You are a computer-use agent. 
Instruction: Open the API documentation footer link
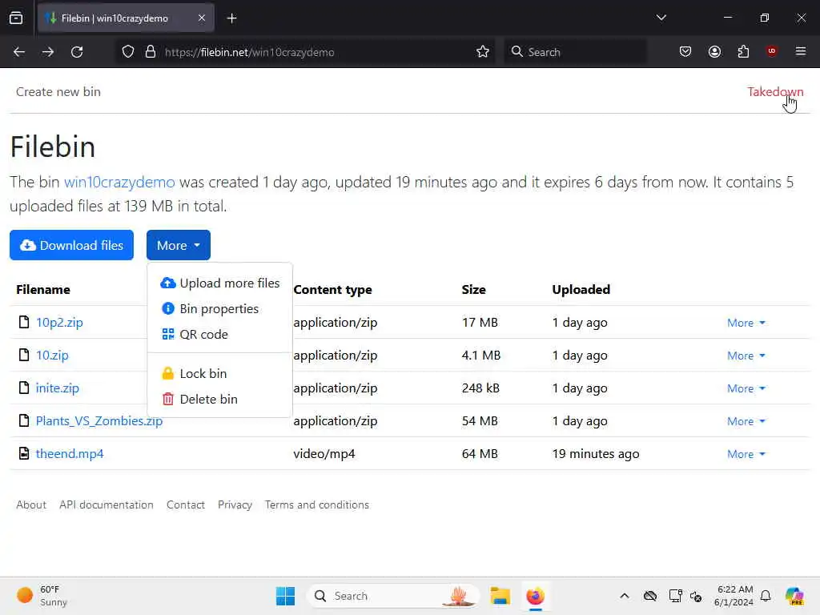(107, 504)
